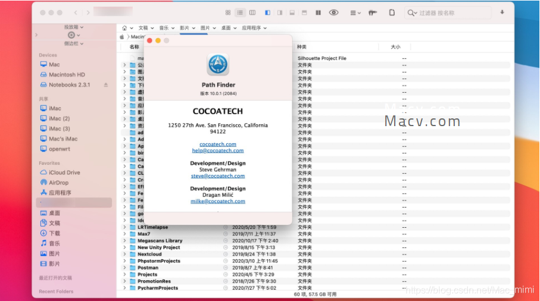Open the 影片 bookmark menu
Viewport: 540px width, 301px height.
point(188,28)
